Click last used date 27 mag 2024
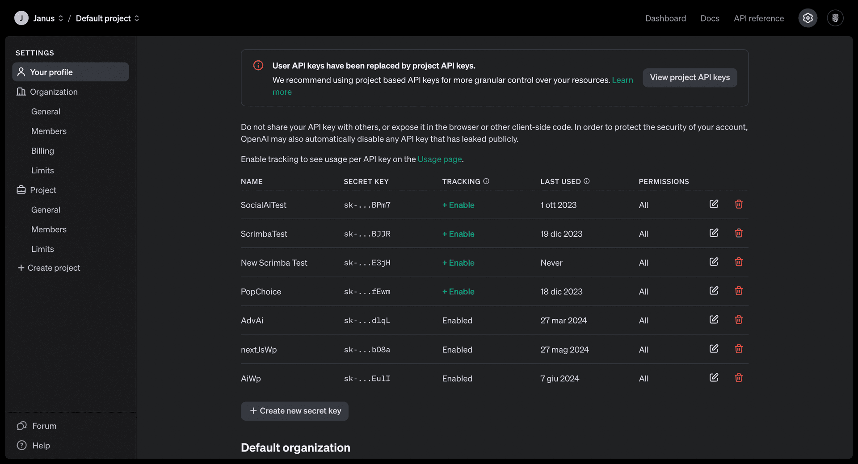The height and width of the screenshot is (464, 858). click(x=564, y=350)
